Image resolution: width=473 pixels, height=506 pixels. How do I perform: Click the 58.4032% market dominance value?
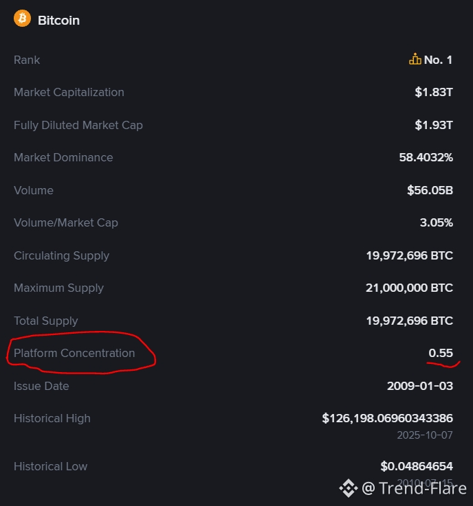pyautogui.click(x=426, y=157)
